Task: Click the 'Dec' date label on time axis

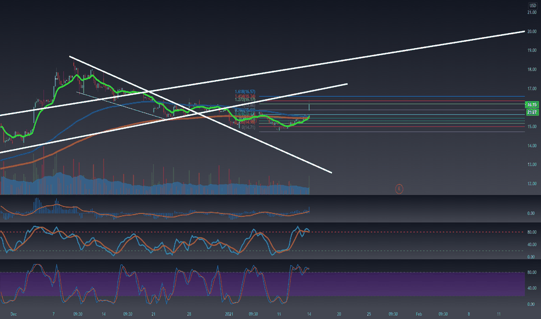Action: 13,314
